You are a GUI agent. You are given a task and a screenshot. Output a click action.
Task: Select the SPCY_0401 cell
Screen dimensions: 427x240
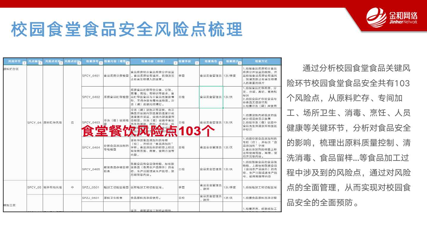[92, 76]
